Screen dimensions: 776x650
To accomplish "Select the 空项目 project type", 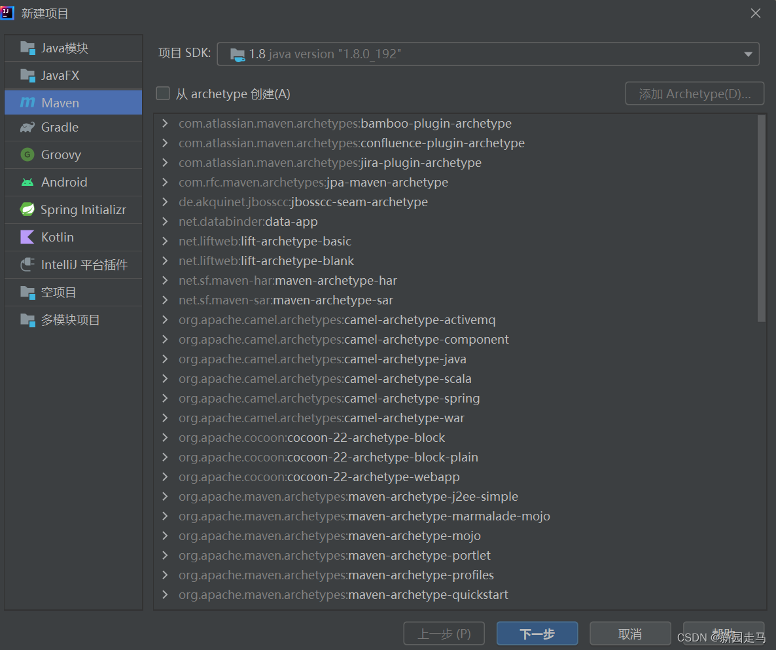I will tap(73, 293).
